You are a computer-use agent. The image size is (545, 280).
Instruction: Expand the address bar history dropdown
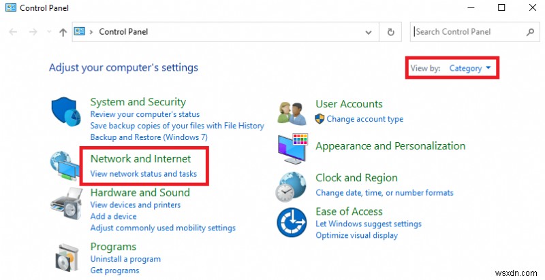coord(369,32)
